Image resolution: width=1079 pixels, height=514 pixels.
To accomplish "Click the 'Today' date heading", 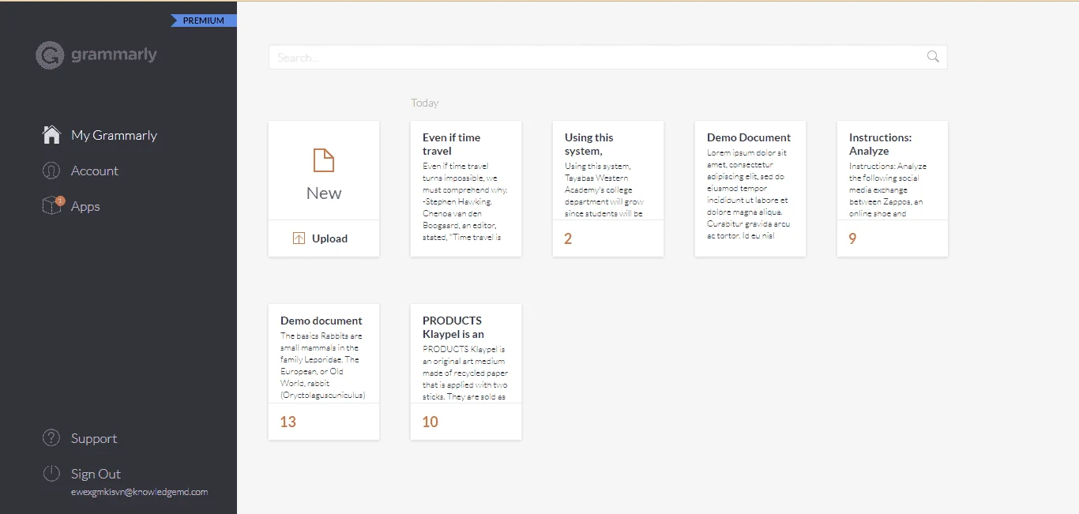I will (x=425, y=103).
